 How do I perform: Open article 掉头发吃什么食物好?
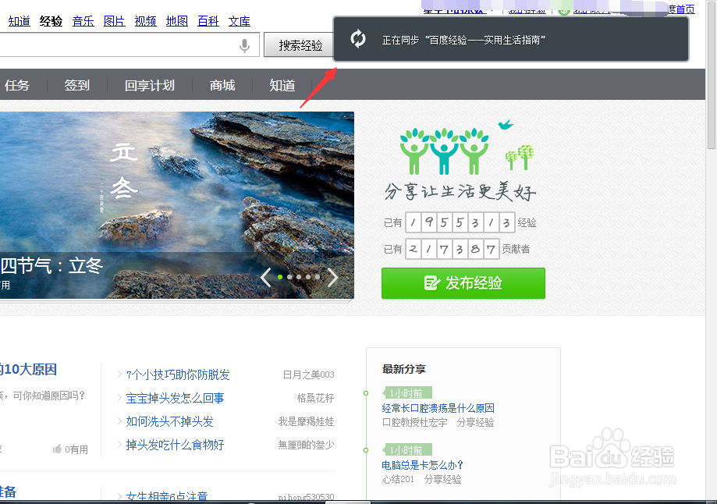pos(175,445)
